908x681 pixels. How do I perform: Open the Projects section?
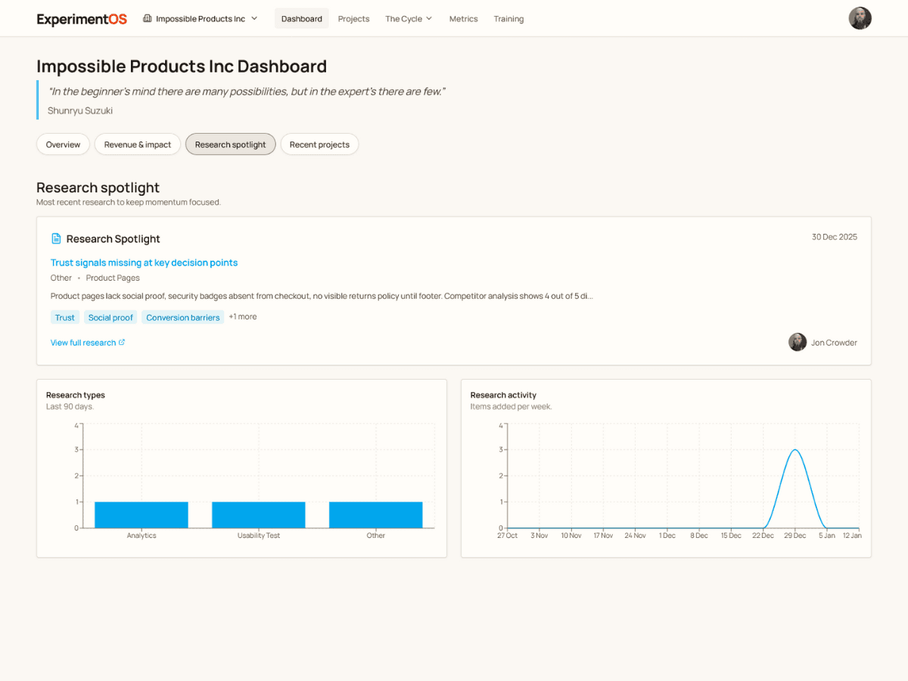353,19
